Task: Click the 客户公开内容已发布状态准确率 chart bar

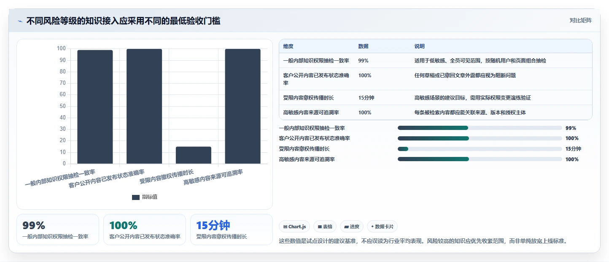Action: 144,106
